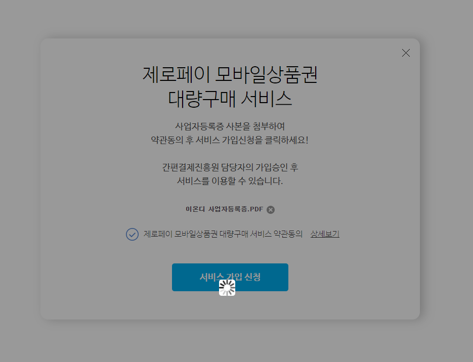
Task: Click the 제로페이 모바일상품권 대량구매 서비스 약관동의 label
Action: [x=223, y=234]
